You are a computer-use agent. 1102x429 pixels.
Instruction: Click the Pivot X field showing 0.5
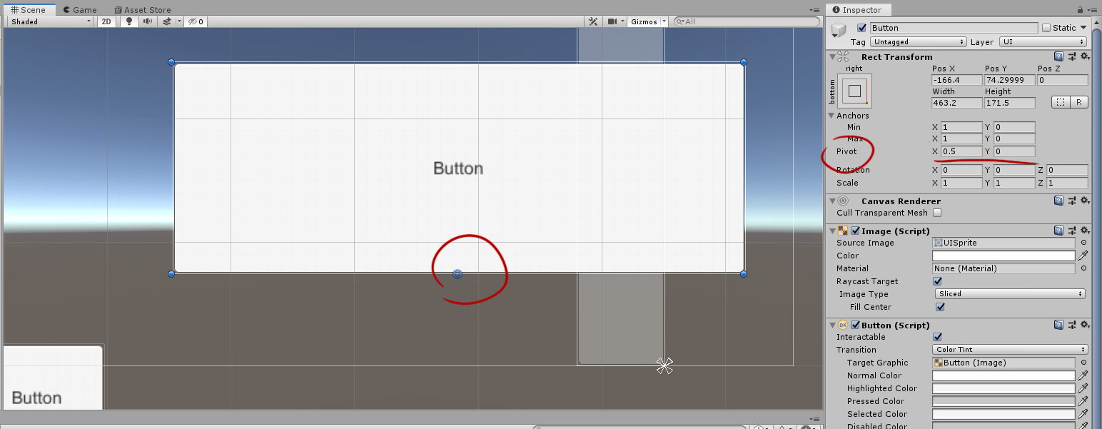tap(962, 151)
